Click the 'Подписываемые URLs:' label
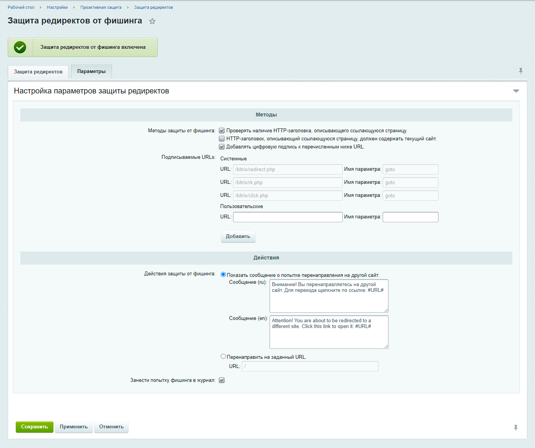The width and height of the screenshot is (535, 448). pos(188,157)
